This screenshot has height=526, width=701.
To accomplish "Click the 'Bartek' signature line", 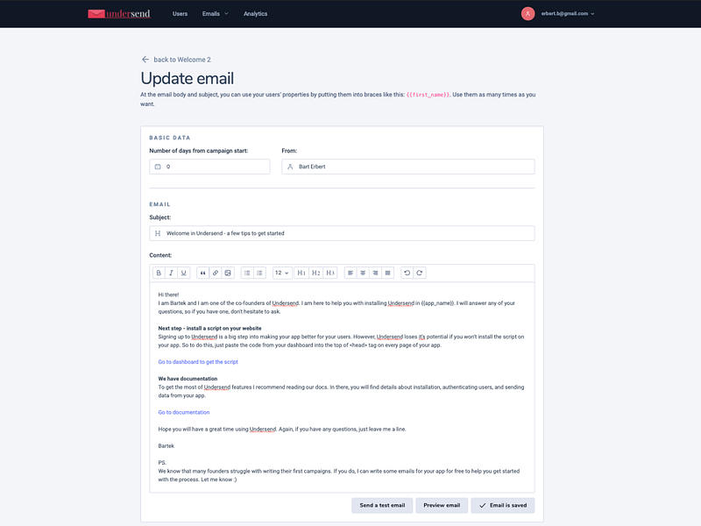I will [166, 446].
